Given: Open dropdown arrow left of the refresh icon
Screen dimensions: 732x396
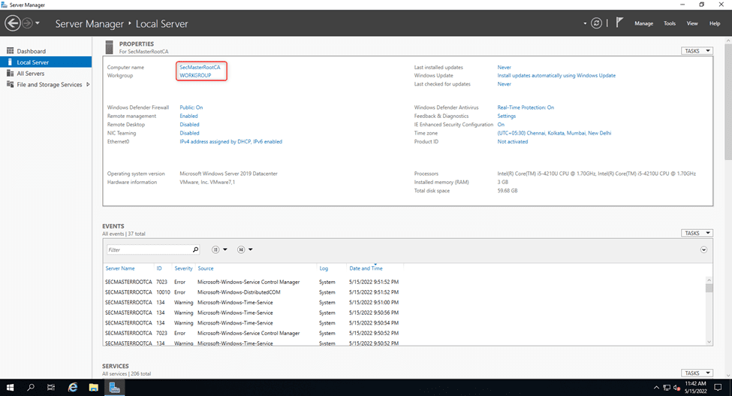Looking at the screenshot, I should (585, 23).
